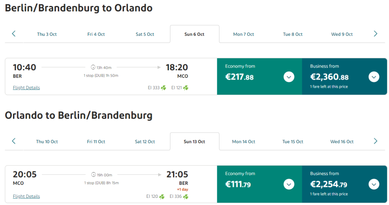Click the 13h 40m duration clock icon
This screenshot has width=389, height=205.
93,67
